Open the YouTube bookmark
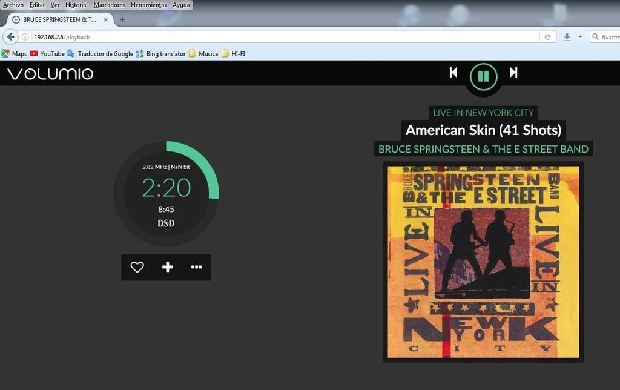This screenshot has width=620, height=390. [x=47, y=53]
